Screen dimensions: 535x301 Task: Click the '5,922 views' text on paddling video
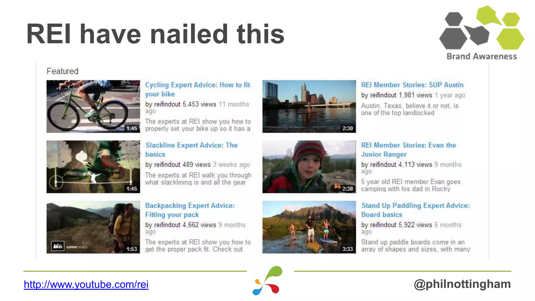pyautogui.click(x=415, y=225)
